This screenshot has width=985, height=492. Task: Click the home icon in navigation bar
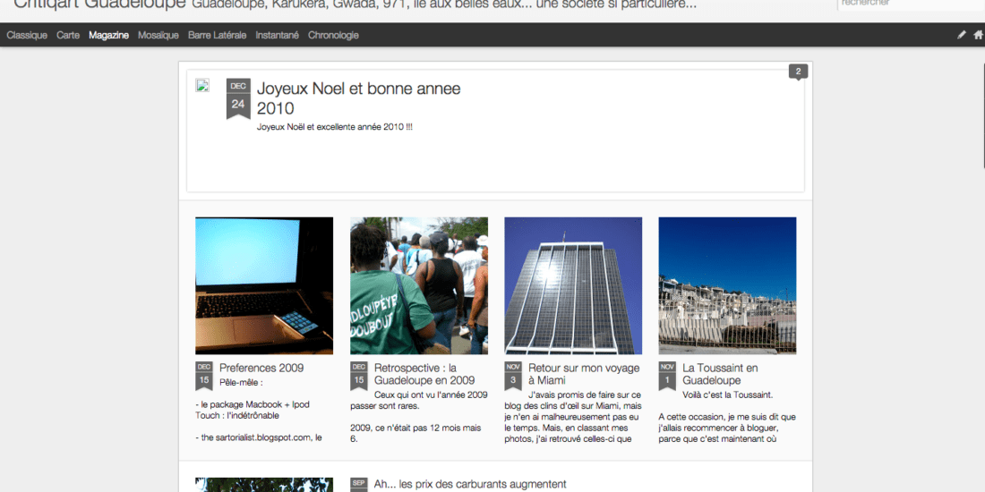click(x=978, y=35)
